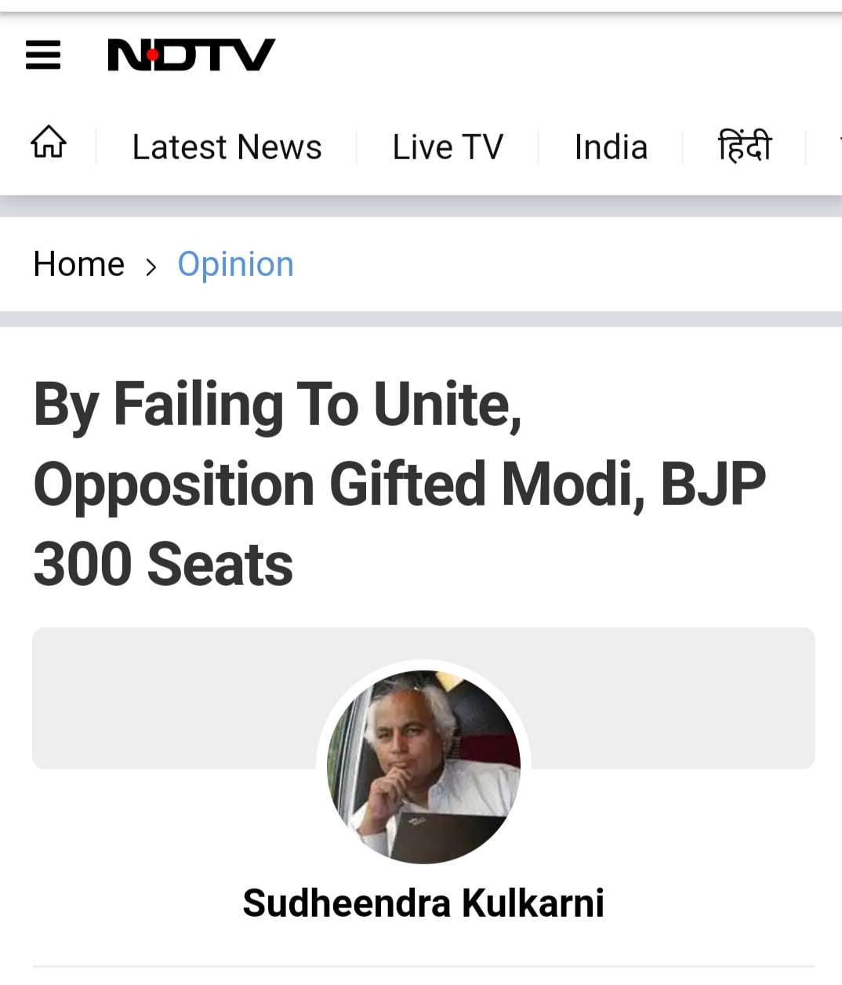Click the Home breadcrumb link
Screen dimensions: 842x985
(78, 265)
